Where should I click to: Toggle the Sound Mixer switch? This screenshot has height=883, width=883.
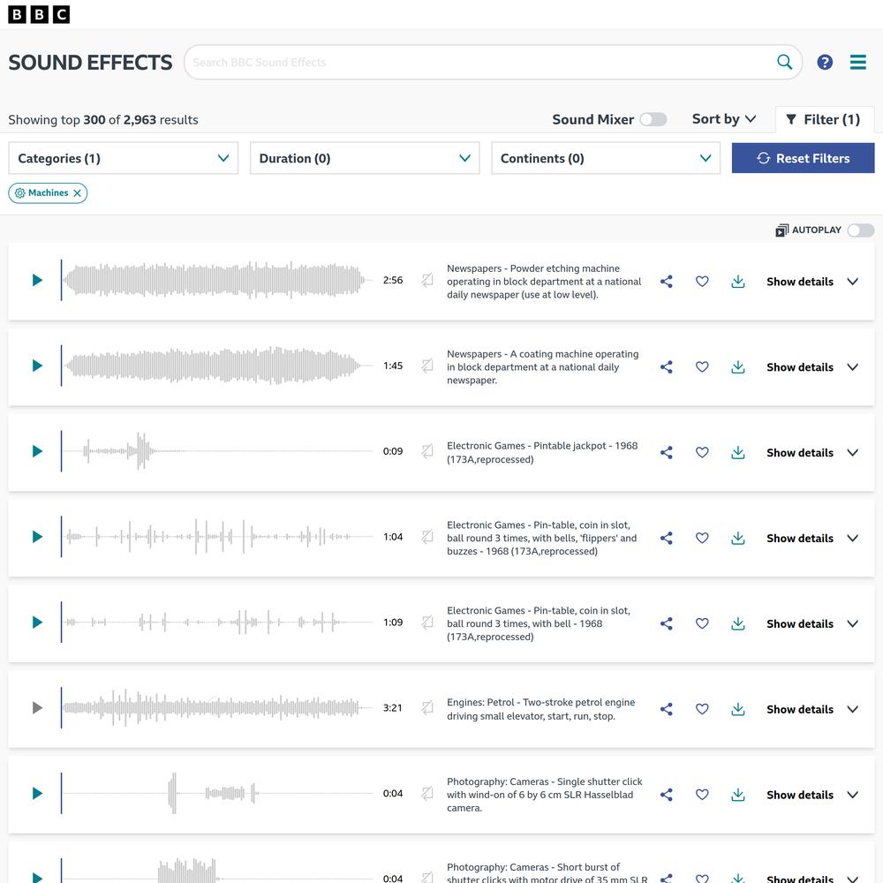(x=653, y=119)
